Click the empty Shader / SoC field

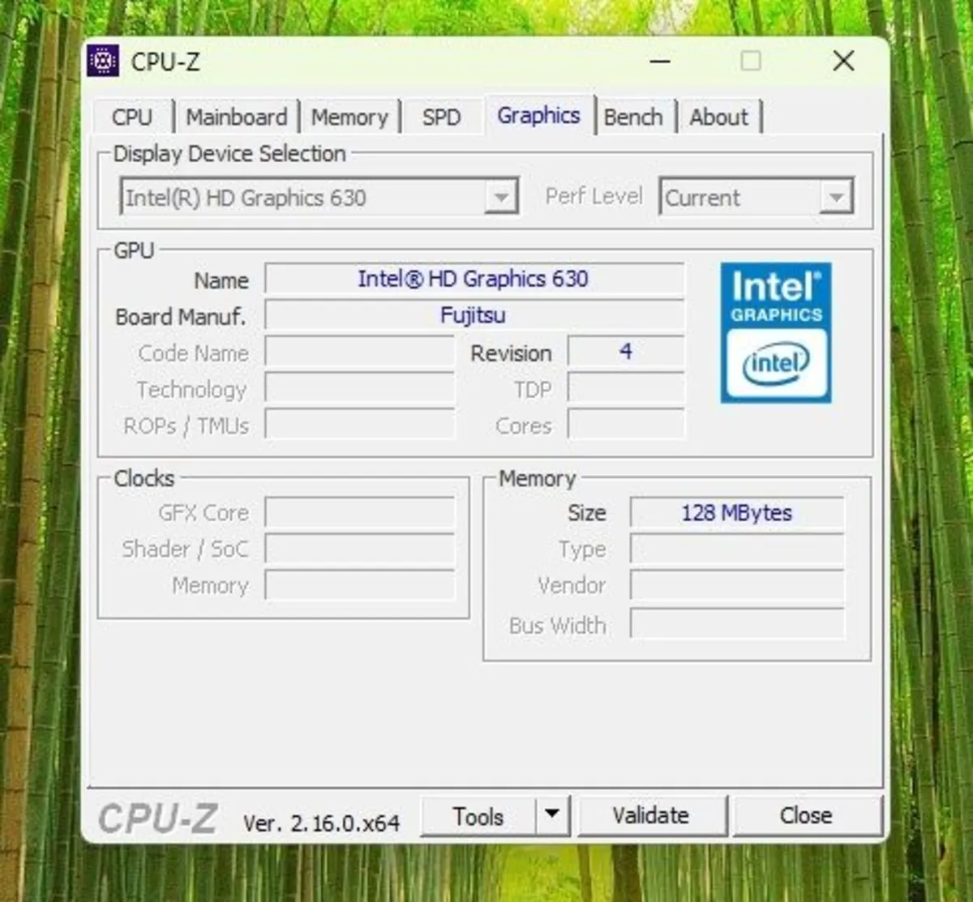[360, 549]
